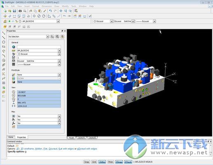Click the 3D wireframe option link in the command window
213x165 pixels.
pos(27,149)
